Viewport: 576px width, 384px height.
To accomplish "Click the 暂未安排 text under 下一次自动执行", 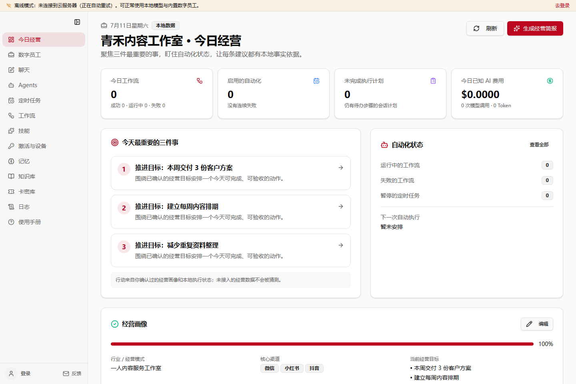I will [392, 227].
